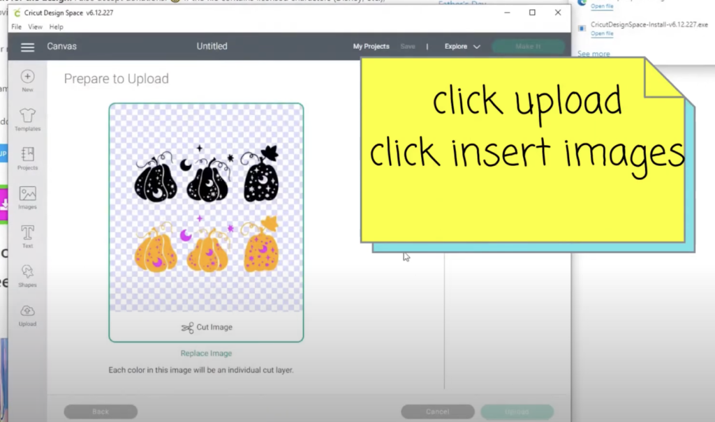Open the File menu

pyautogui.click(x=17, y=27)
